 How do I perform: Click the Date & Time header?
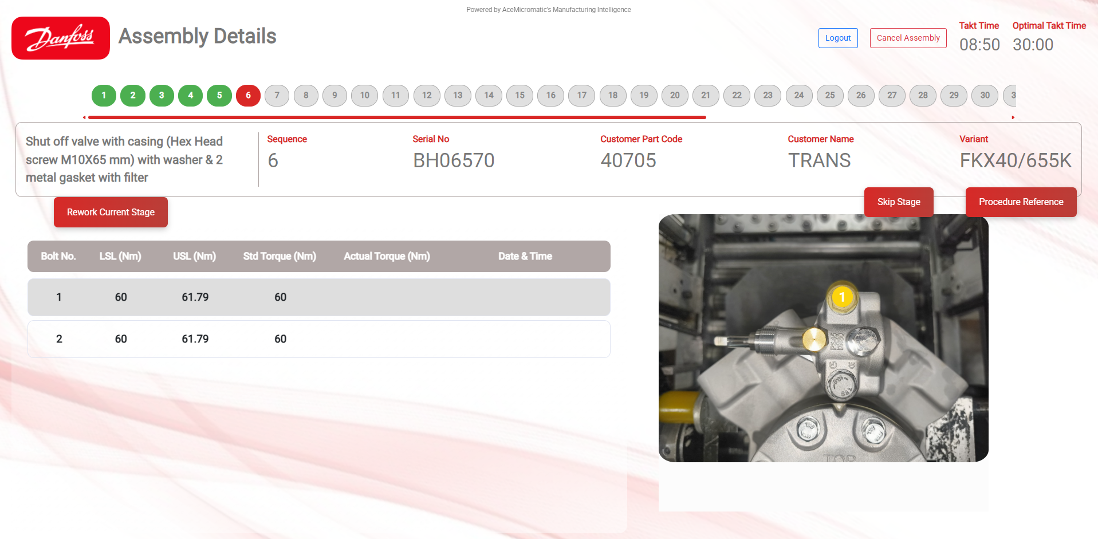tap(525, 256)
